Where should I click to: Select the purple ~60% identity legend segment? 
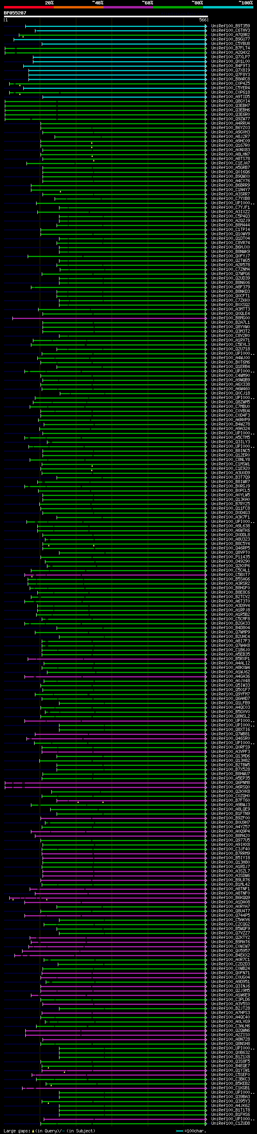click(129, 7)
